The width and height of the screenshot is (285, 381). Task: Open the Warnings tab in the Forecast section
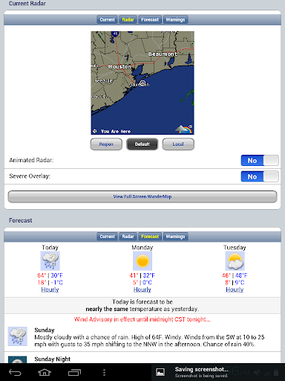[175, 237]
